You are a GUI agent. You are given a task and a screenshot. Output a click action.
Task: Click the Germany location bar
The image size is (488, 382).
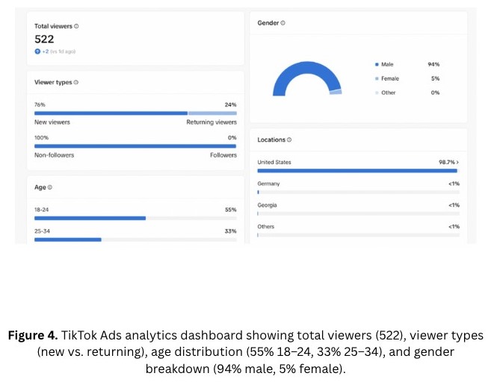pos(358,192)
